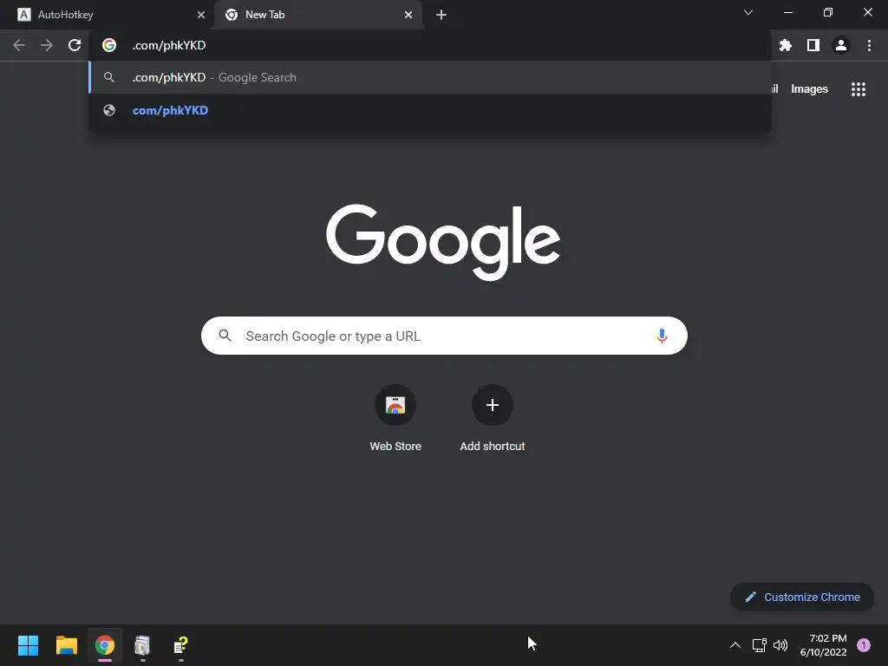Close the AutoHotkey tab
Viewport: 888px width, 666px height.
pyautogui.click(x=201, y=15)
